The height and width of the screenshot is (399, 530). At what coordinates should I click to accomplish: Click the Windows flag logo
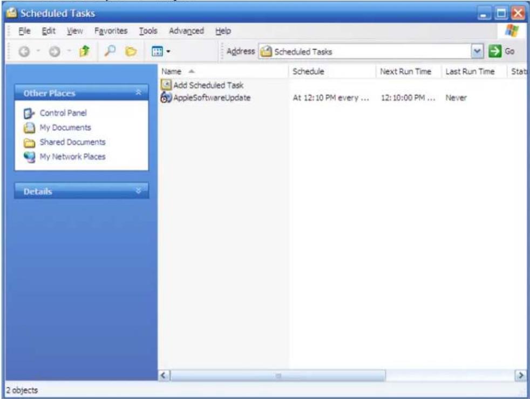point(512,31)
